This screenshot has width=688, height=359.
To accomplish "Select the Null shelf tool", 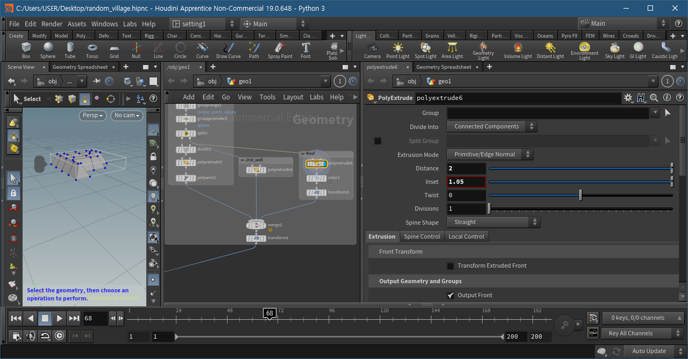I will 136,50.
